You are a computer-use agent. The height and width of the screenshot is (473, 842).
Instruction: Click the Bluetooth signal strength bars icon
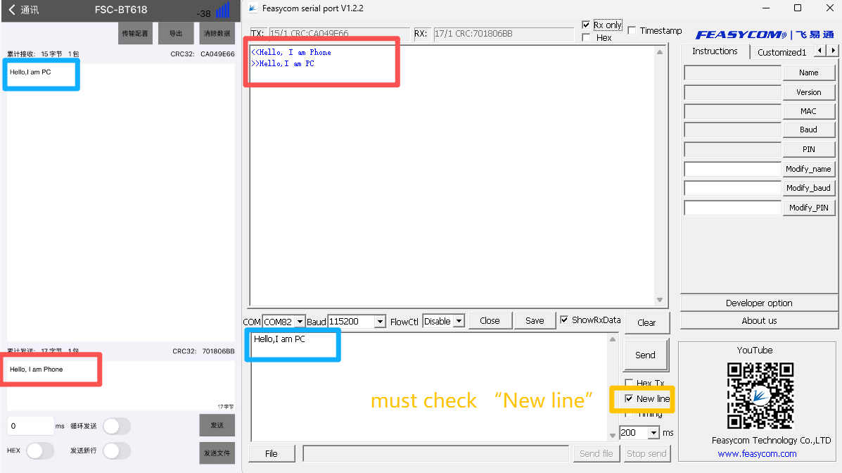[222, 11]
